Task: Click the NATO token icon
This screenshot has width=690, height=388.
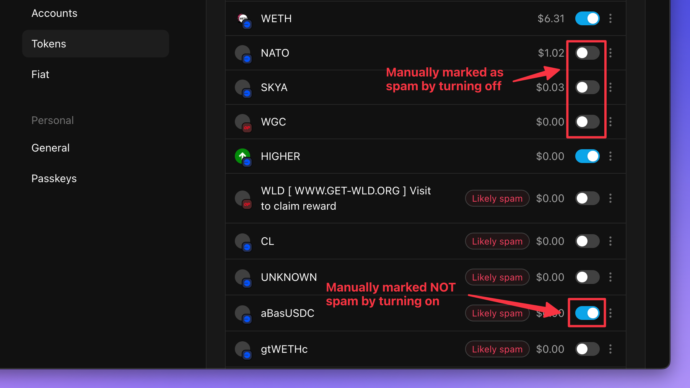Action: coord(243,54)
